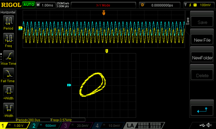This screenshot has width=216, height=129.
Task: Click the RIGOL logo
Action: [11, 5]
